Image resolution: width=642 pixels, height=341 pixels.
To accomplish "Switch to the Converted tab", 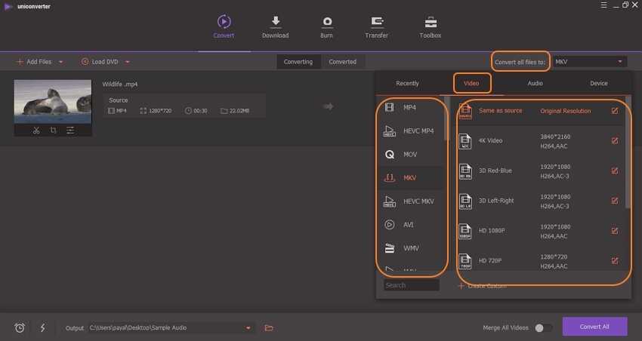I will tap(342, 62).
